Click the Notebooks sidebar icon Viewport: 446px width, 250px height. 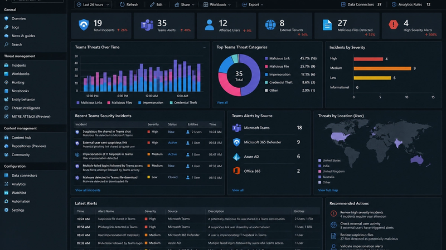coord(6,91)
